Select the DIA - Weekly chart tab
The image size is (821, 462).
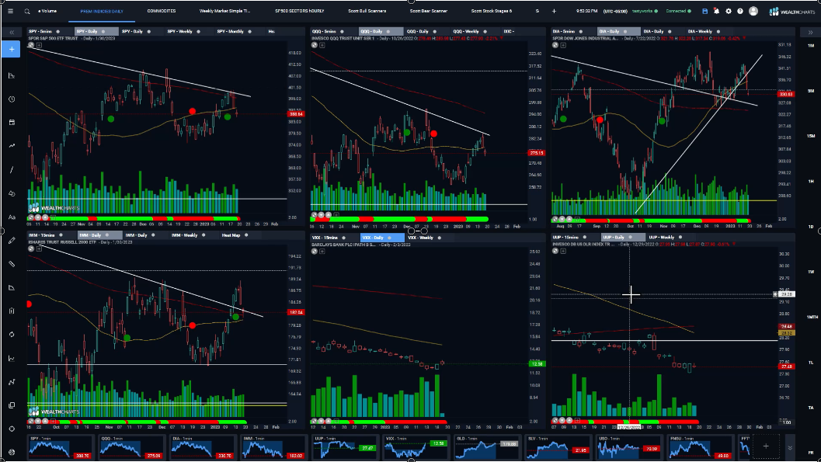click(x=700, y=31)
